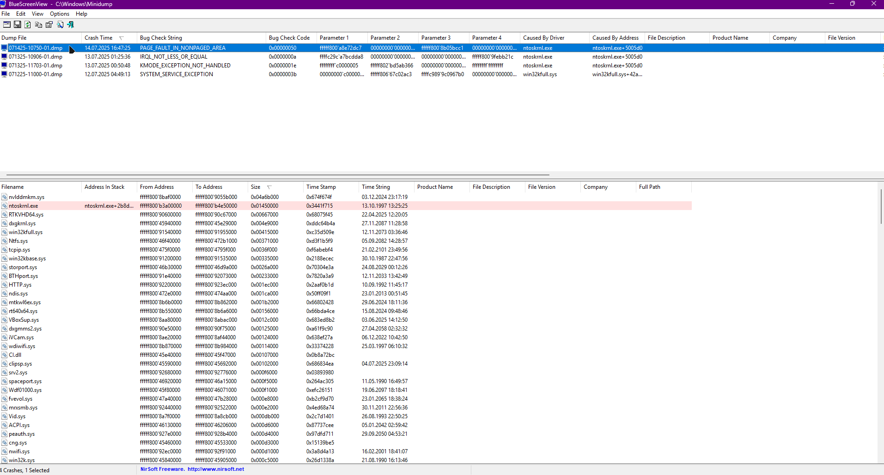
Task: Open the View menu
Action: 37,14
